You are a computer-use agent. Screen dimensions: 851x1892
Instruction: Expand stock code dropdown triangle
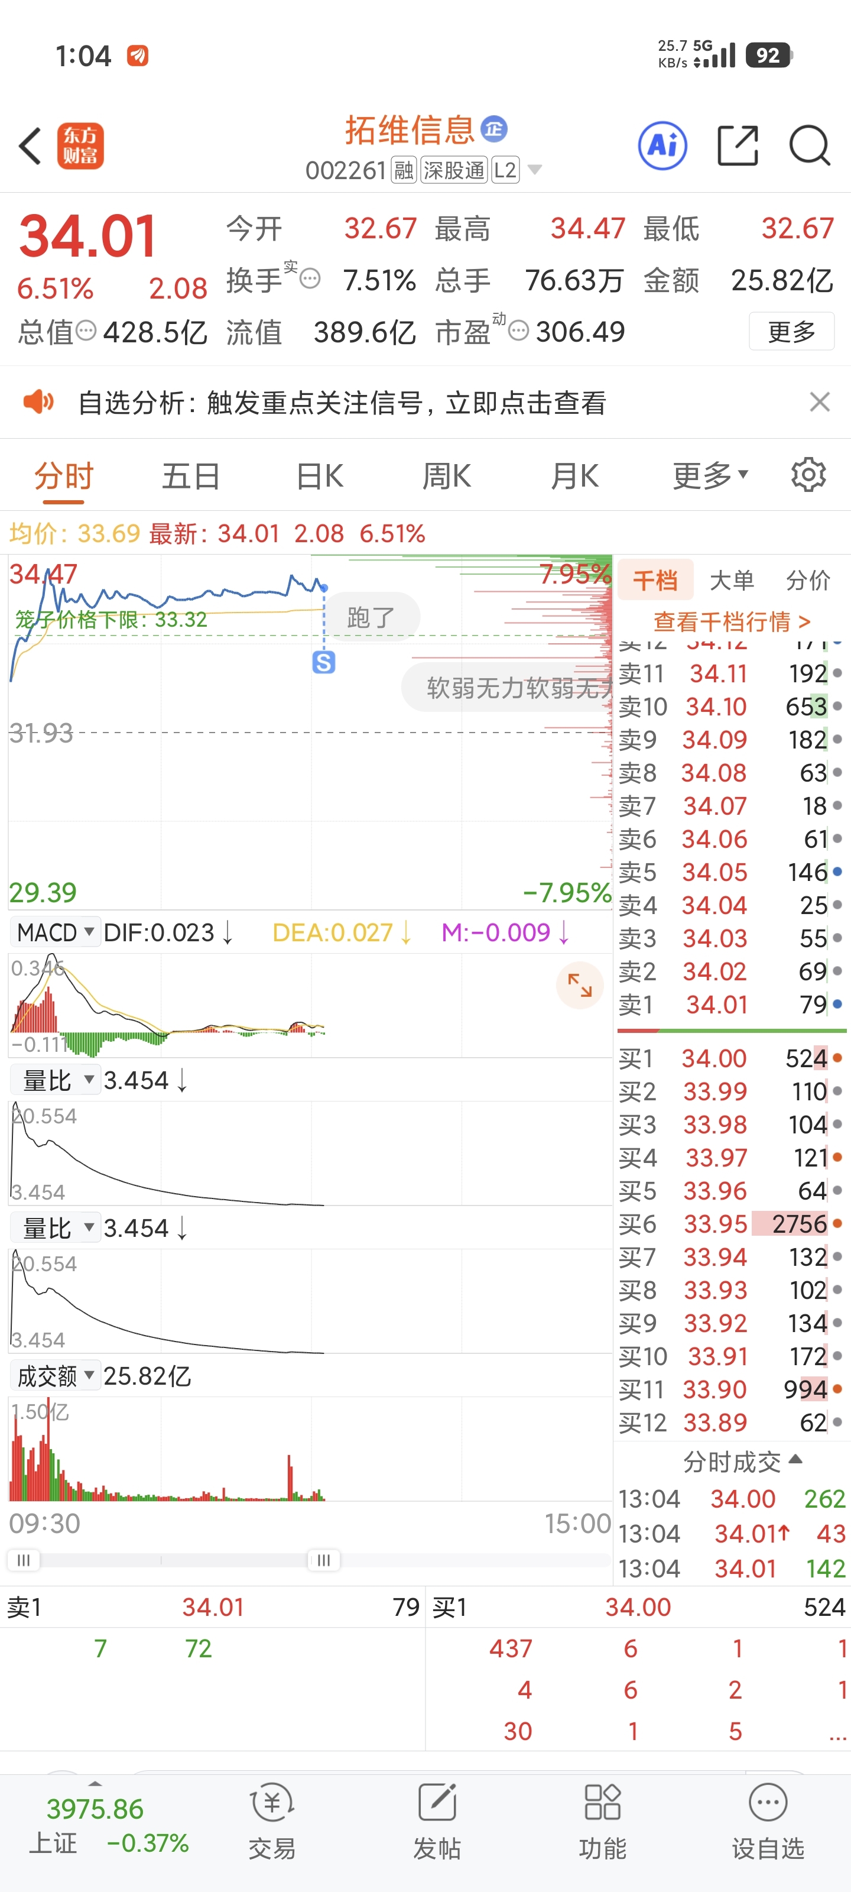point(535,170)
